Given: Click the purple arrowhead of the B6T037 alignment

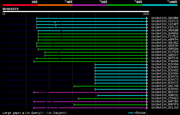Looking at the screenshot, I should pyautogui.click(x=147, y=93).
